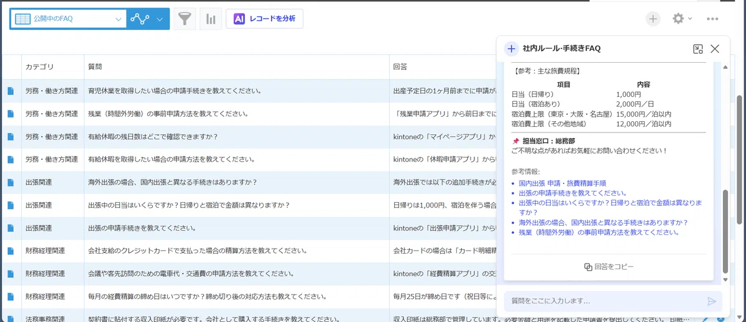Expand the chevron beside the gear icon
746x322 pixels.
tap(690, 19)
